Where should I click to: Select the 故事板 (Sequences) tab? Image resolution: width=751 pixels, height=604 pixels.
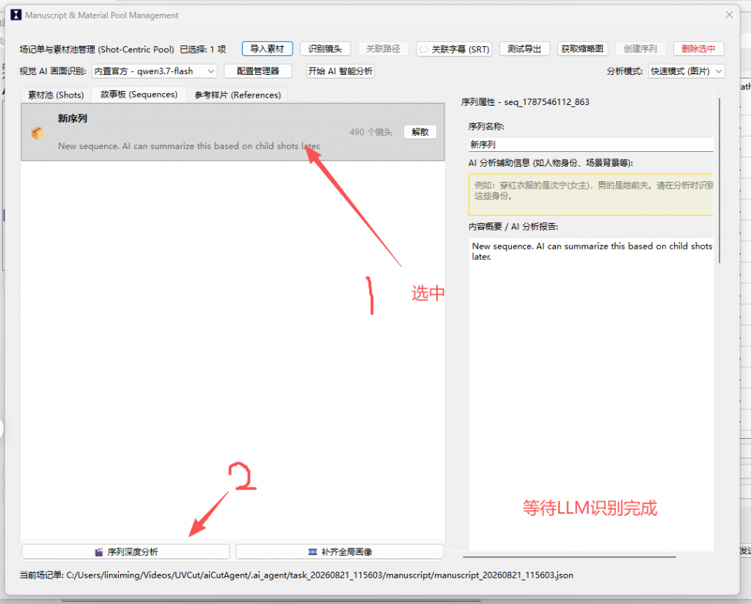point(139,95)
